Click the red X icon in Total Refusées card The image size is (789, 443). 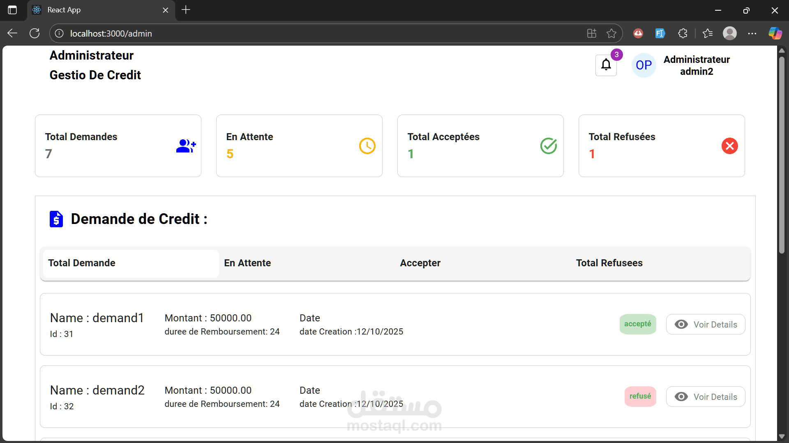pyautogui.click(x=730, y=146)
